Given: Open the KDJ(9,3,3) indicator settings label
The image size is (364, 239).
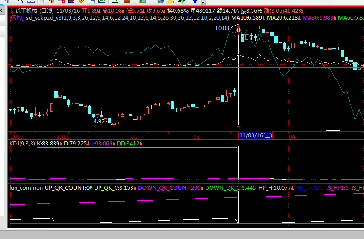Looking at the screenshot, I should tap(22, 143).
